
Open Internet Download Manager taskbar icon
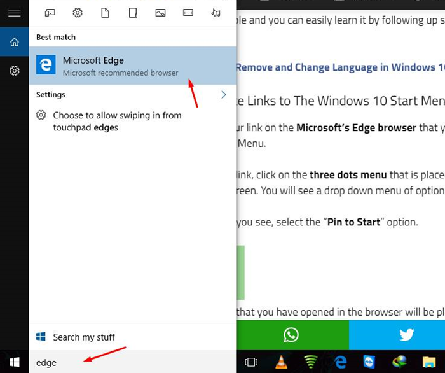pyautogui.click(x=399, y=362)
